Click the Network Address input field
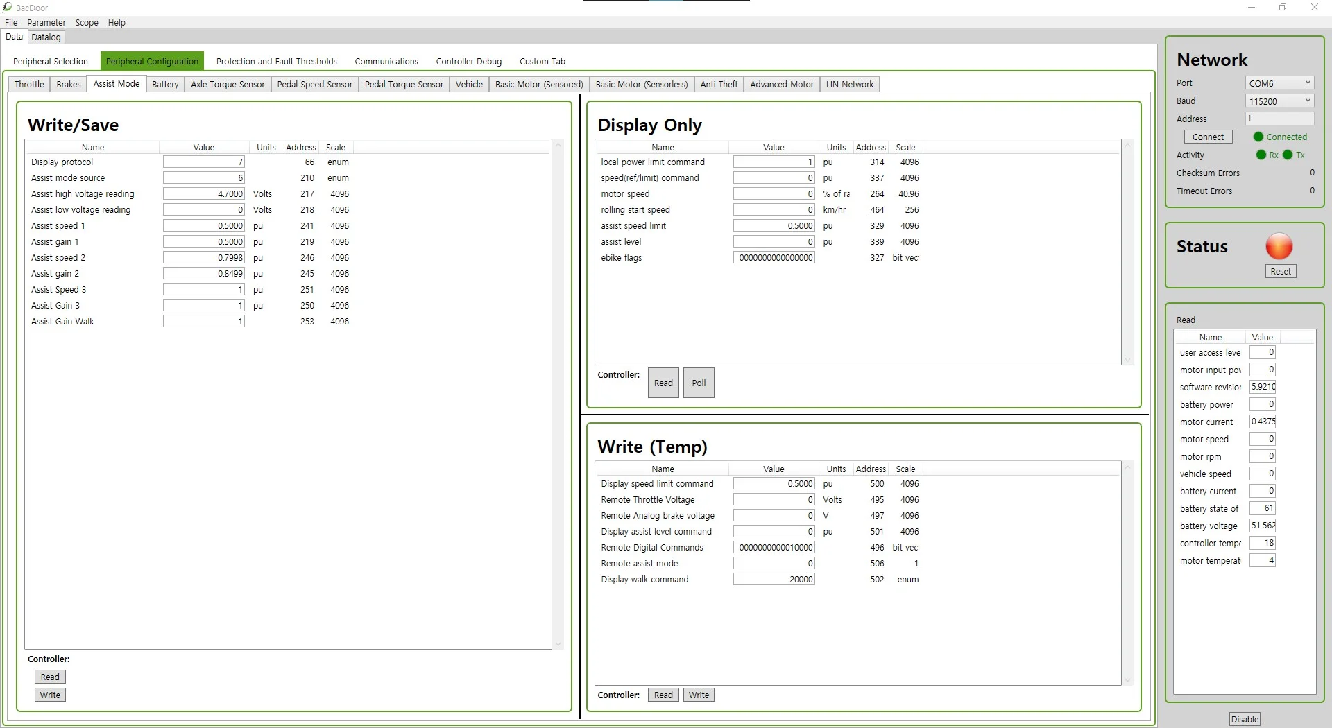The height and width of the screenshot is (728, 1332). click(x=1279, y=119)
